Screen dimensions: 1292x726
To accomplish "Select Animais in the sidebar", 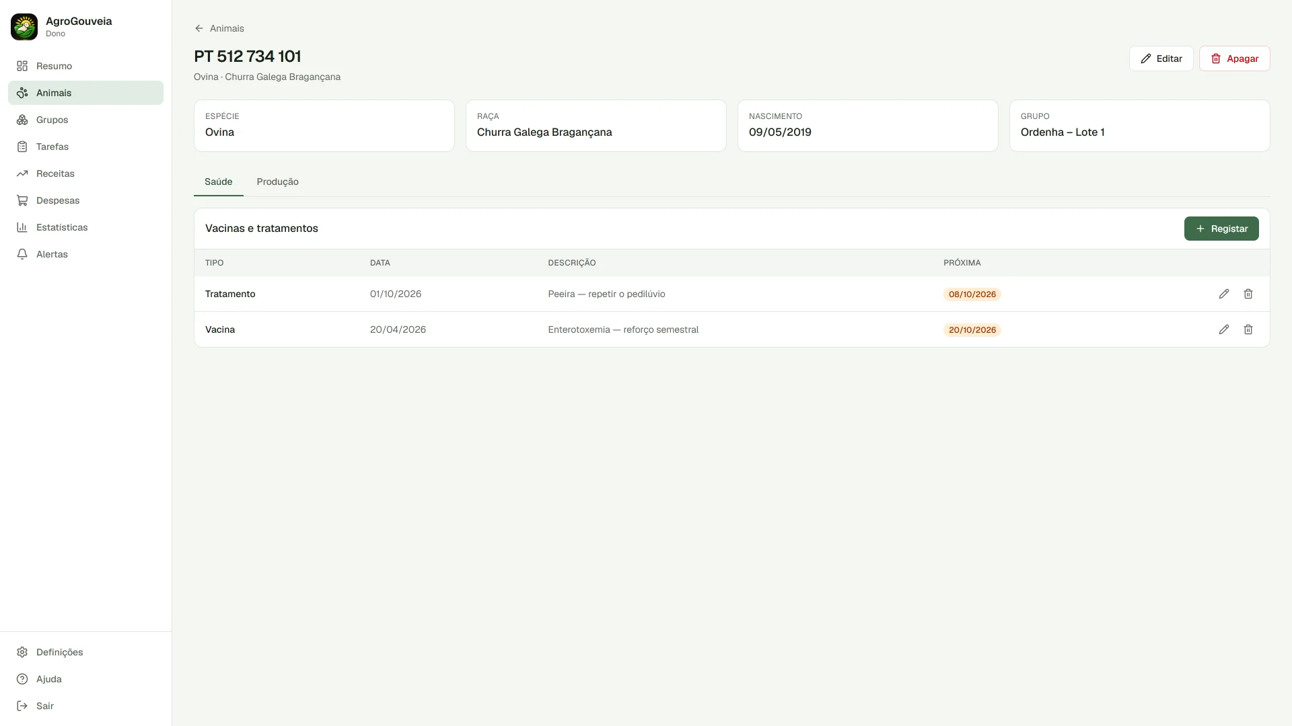I will [85, 93].
